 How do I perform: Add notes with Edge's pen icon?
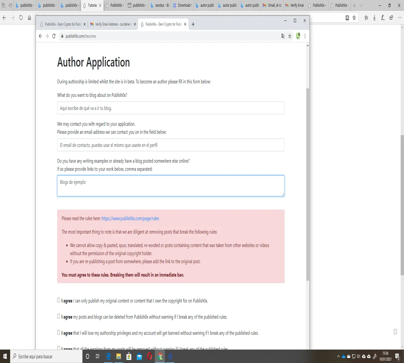pos(383,18)
